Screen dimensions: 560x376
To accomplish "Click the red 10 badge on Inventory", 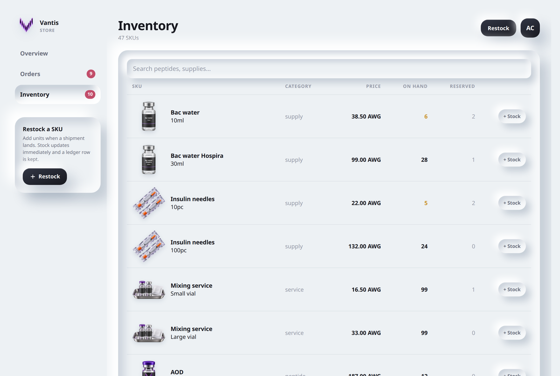I will pyautogui.click(x=90, y=94).
